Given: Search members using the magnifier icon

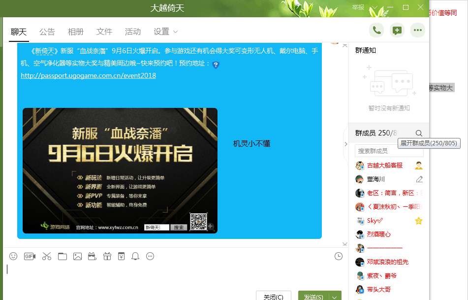Looking at the screenshot, I should [418, 133].
